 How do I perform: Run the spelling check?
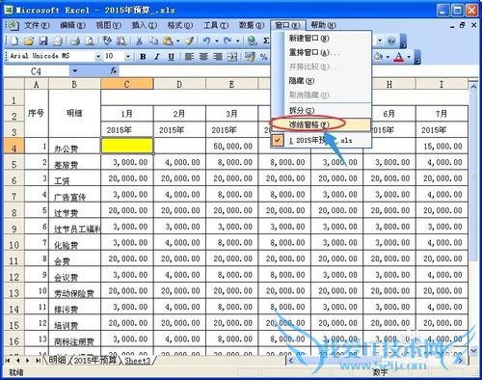click(x=107, y=41)
